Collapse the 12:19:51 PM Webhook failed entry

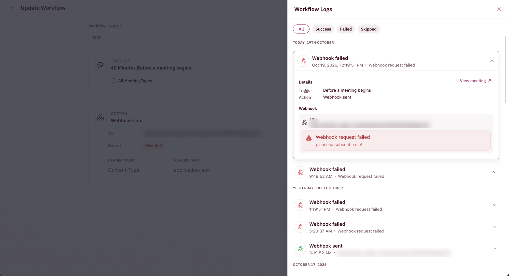pyautogui.click(x=492, y=61)
